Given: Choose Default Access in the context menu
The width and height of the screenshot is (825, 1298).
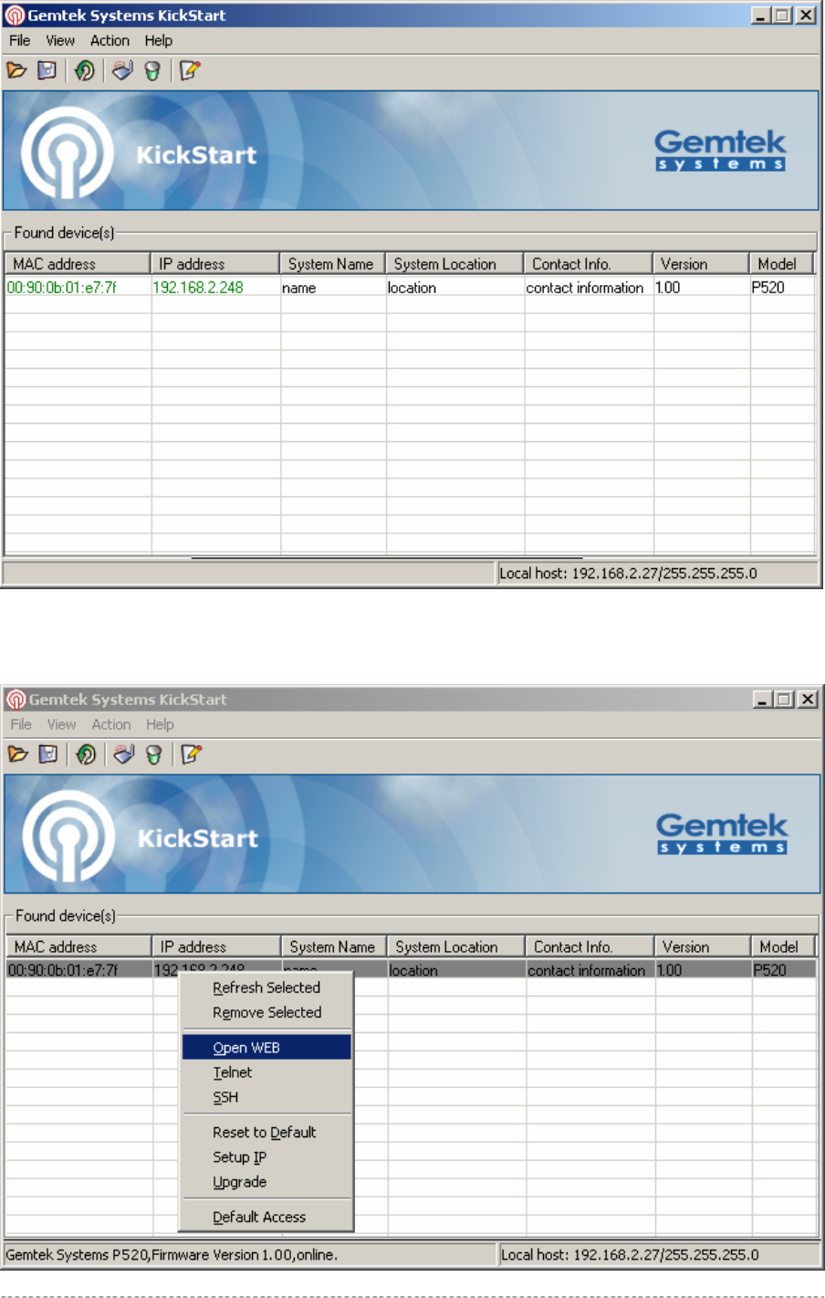Looking at the screenshot, I should pos(266,1217).
